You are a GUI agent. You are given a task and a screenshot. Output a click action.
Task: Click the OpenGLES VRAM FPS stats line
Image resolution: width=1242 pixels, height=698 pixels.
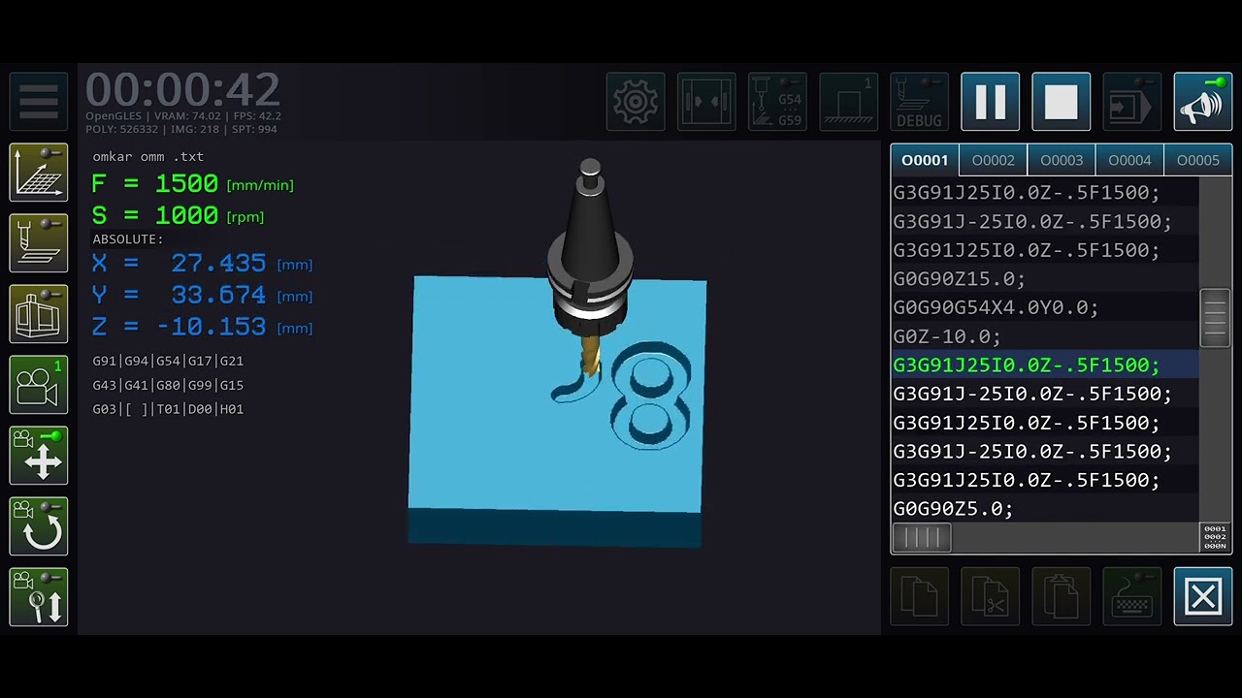[183, 116]
